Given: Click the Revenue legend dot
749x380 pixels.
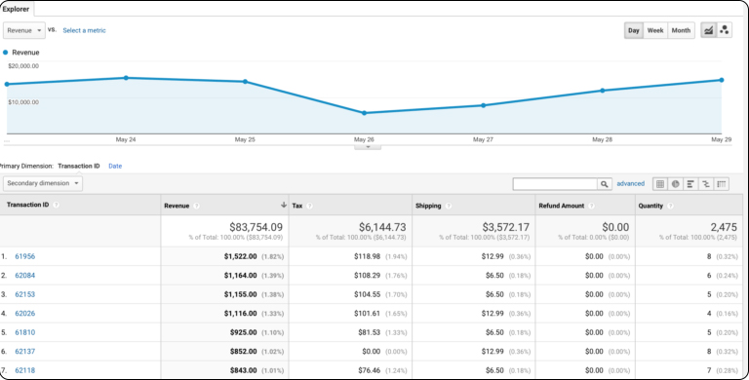Looking at the screenshot, I should (5, 53).
